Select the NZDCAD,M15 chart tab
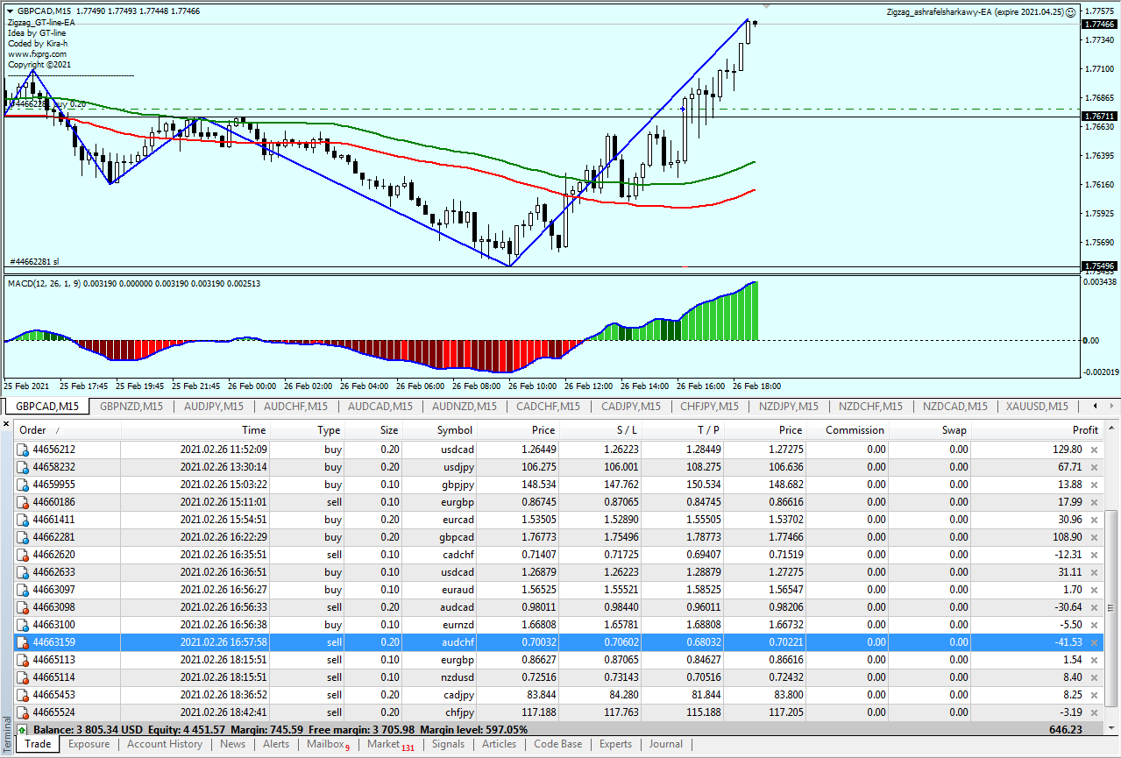 (954, 407)
